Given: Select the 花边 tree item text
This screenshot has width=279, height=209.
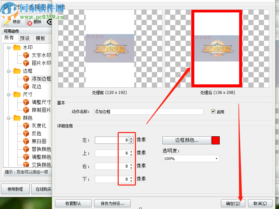Looking at the screenshot, I should coord(37,86).
